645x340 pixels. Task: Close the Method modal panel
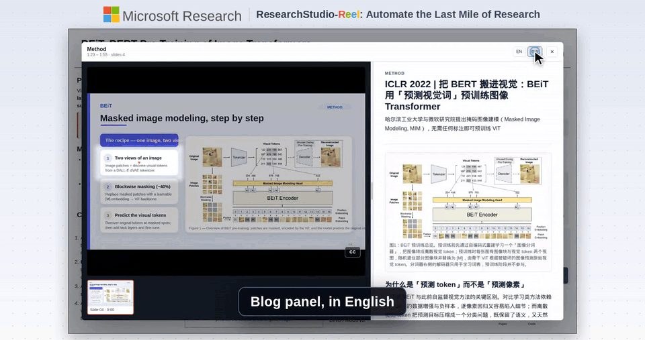pyautogui.click(x=552, y=52)
